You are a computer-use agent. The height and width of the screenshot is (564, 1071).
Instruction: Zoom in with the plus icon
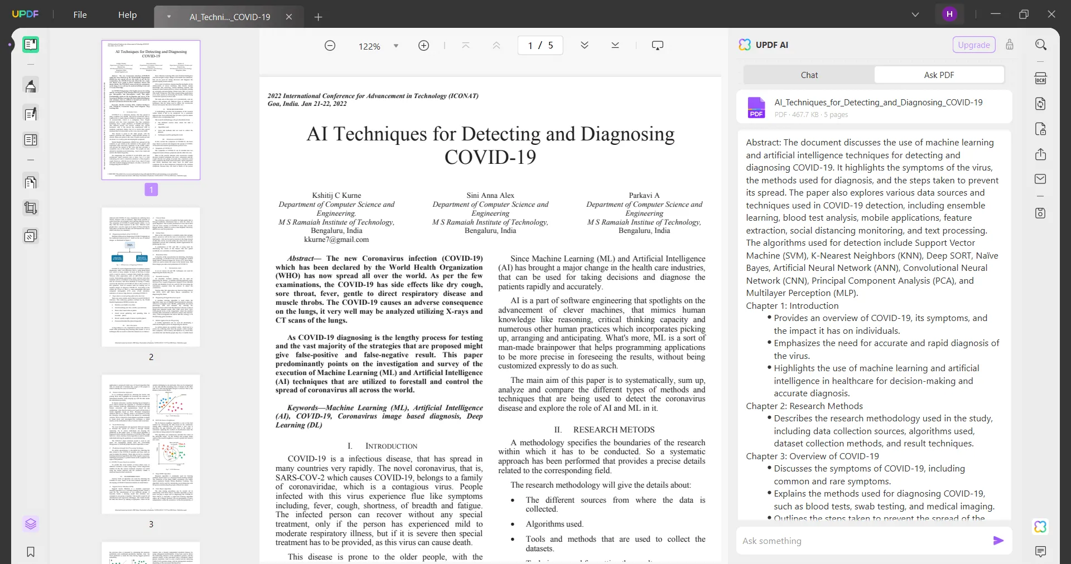pyautogui.click(x=424, y=46)
